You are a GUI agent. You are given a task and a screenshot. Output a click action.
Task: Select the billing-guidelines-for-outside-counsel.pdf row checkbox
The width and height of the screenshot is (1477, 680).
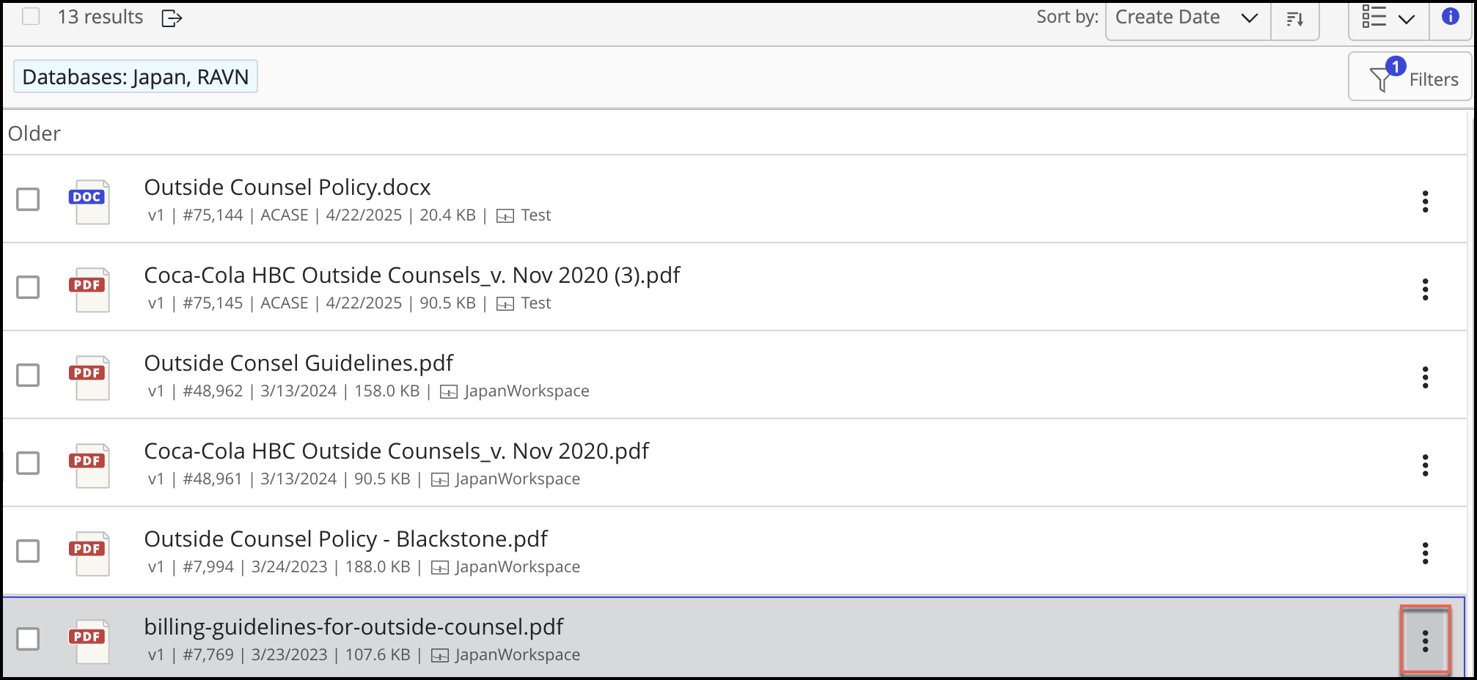tap(28, 639)
